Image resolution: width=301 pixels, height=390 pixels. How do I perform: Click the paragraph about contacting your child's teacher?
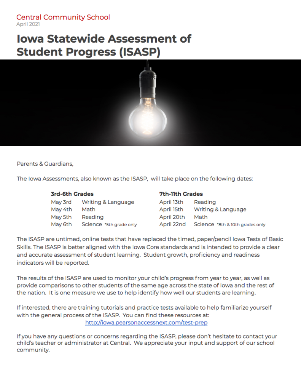[x=147, y=343]
